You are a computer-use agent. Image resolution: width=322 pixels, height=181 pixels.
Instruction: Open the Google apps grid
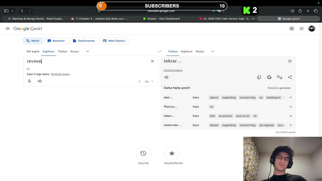301,29
